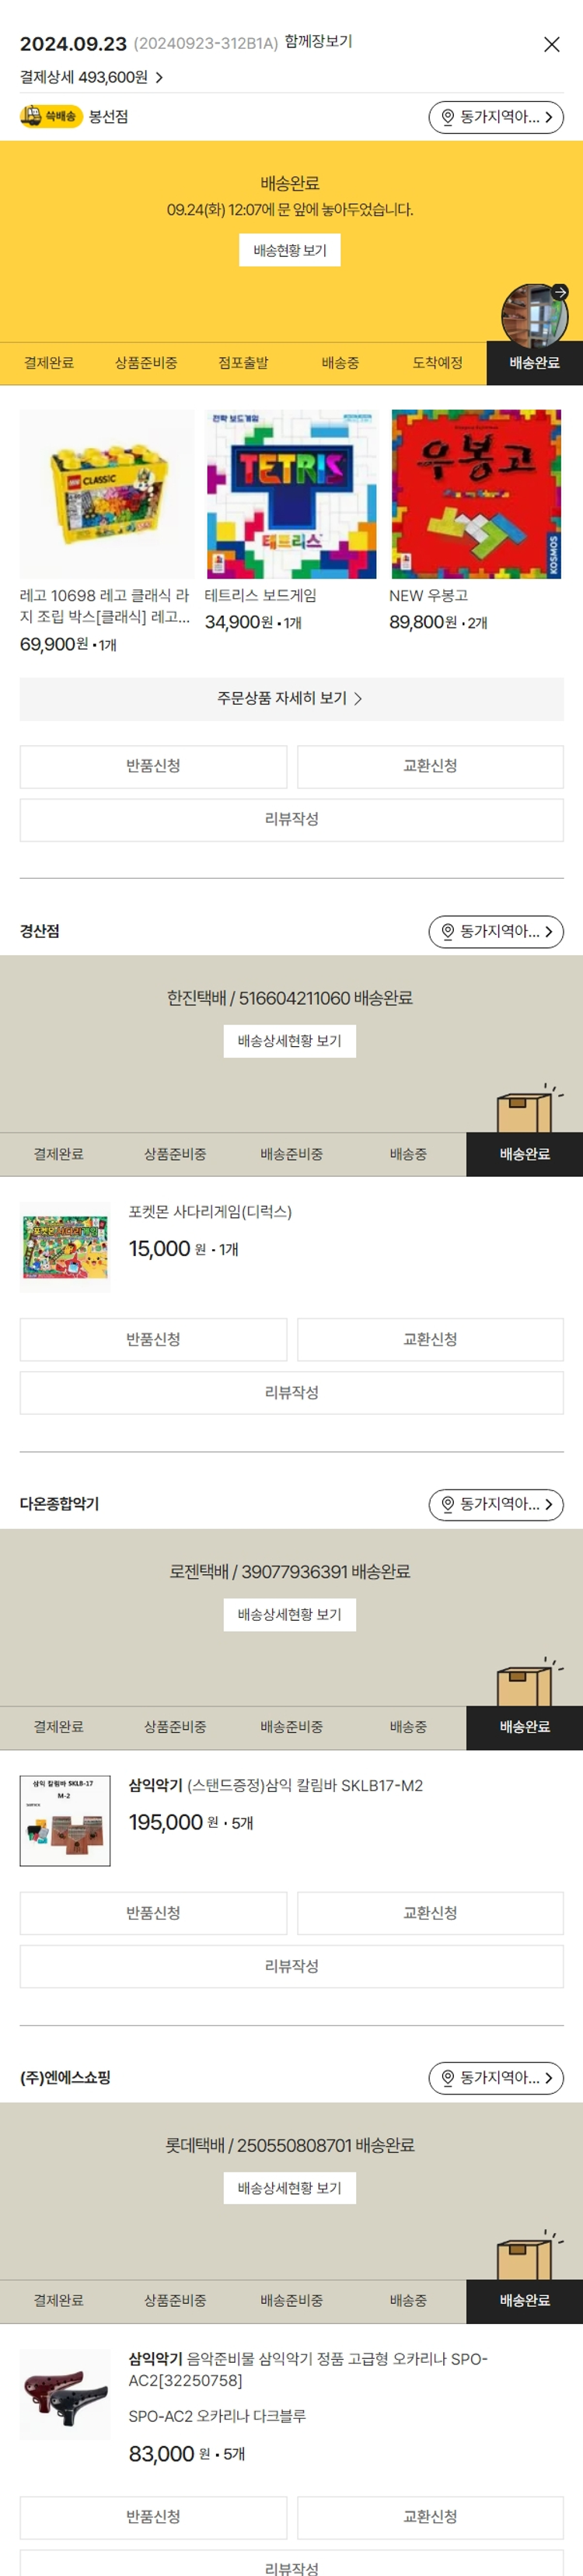This screenshot has width=583, height=2576.
Task: Open 다온종합악기 delivery address selector
Action: point(496,1504)
